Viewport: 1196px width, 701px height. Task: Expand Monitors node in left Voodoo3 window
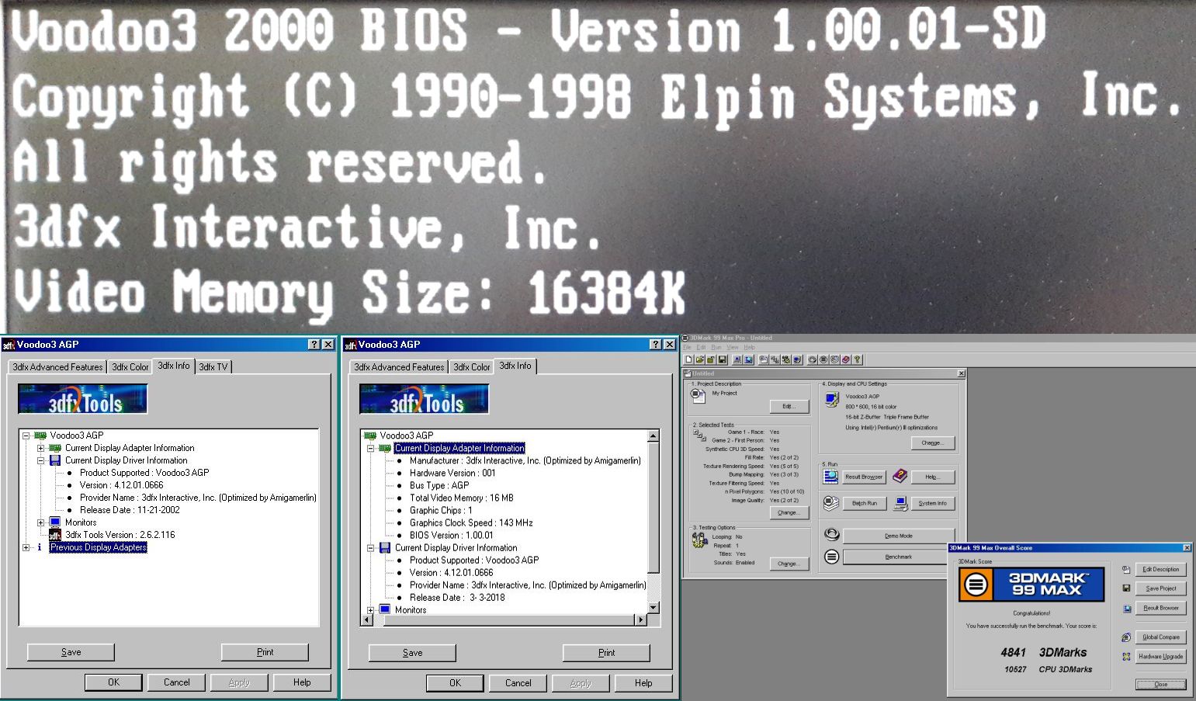tap(40, 522)
